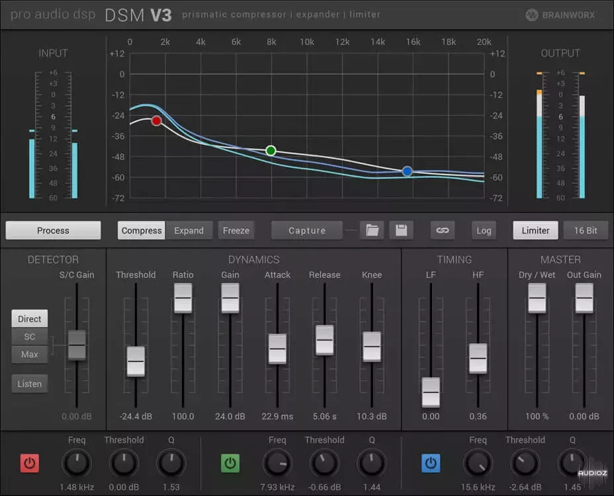Screen dimensions: 614x496
Task: Click the Dry / Wet slider handle
Action: pyautogui.click(x=537, y=298)
